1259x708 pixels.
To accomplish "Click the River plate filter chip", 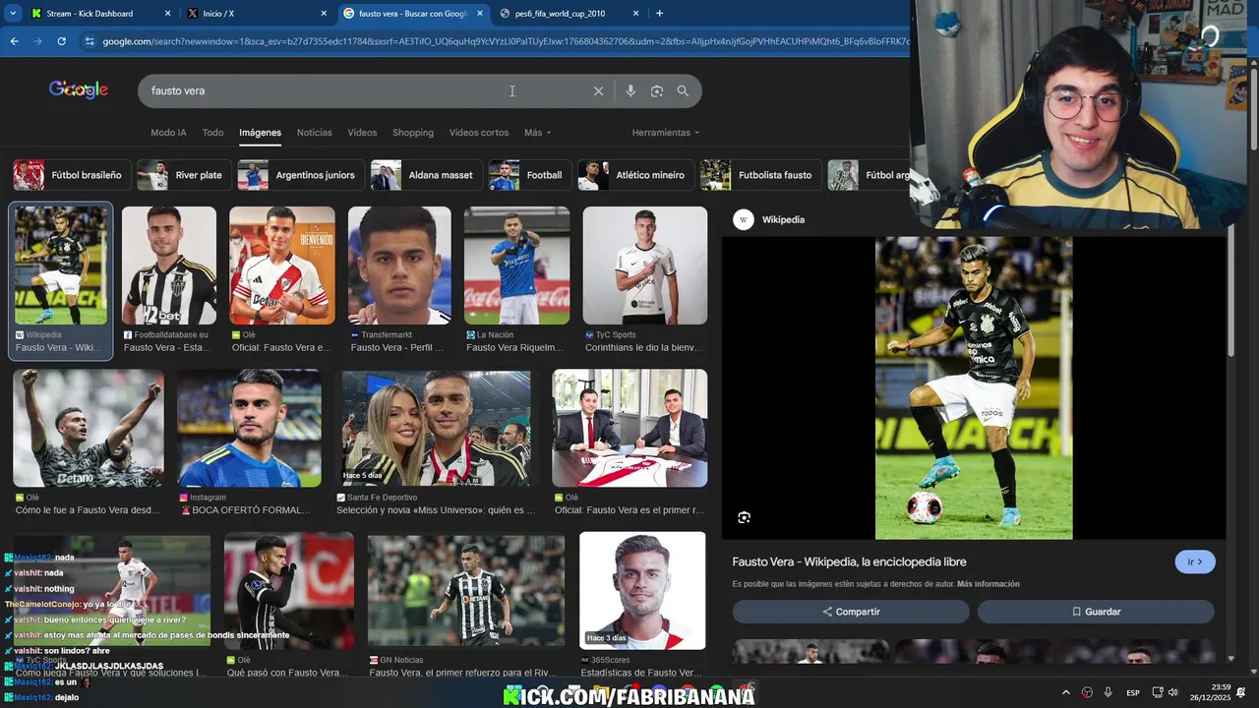I will pos(185,175).
